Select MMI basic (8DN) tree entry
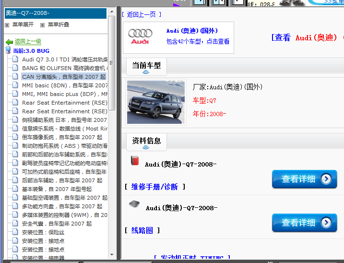 point(65,85)
